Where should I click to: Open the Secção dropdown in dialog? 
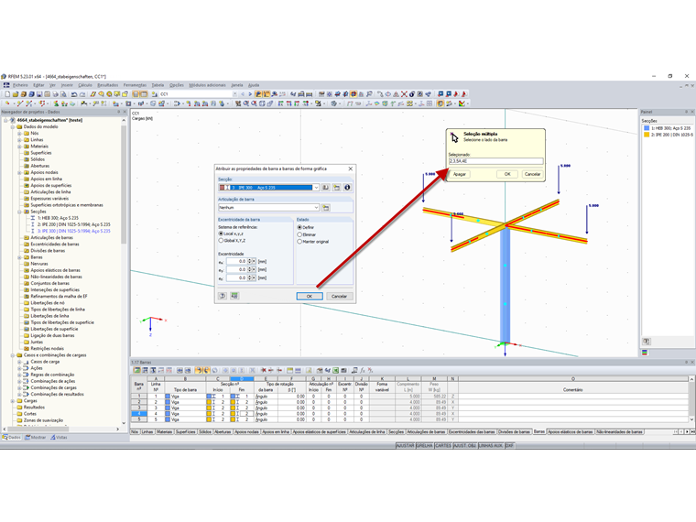pyautogui.click(x=316, y=188)
